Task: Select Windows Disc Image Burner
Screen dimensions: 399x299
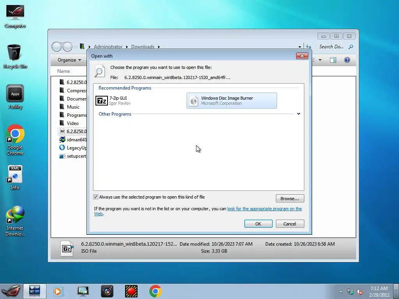Action: [231, 101]
